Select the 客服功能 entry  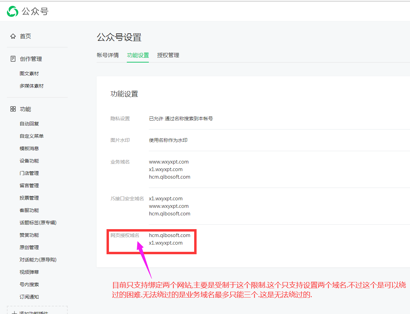pos(29,210)
